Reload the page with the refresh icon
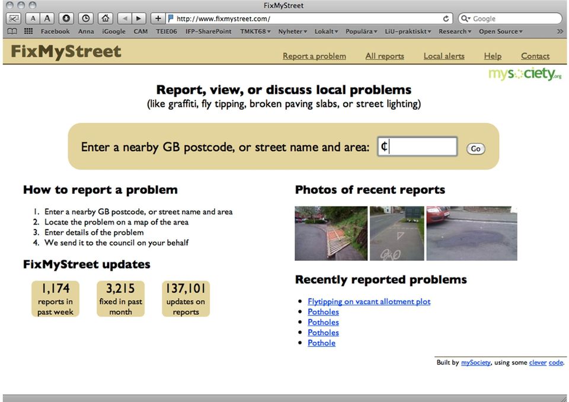The width and height of the screenshot is (569, 402). coord(446,18)
